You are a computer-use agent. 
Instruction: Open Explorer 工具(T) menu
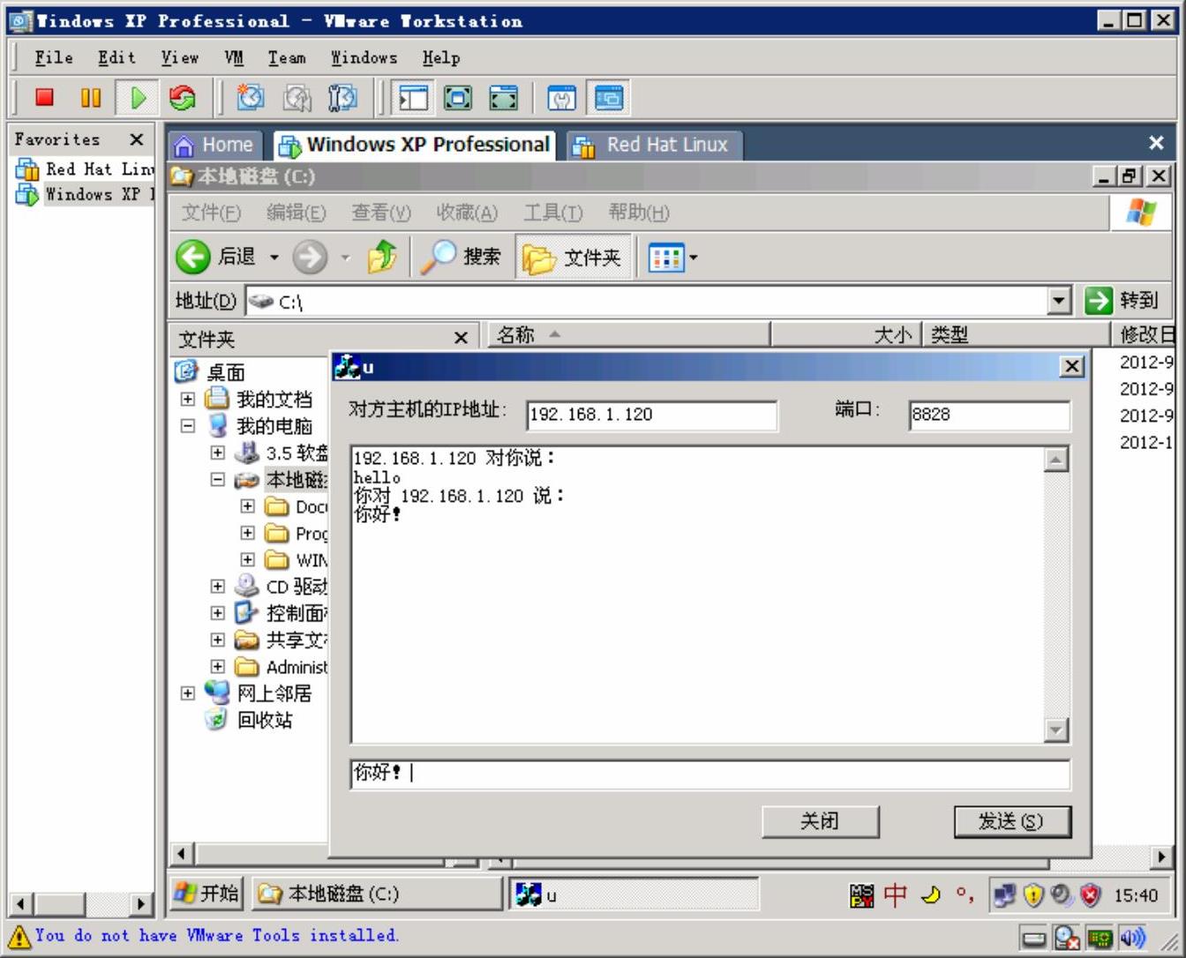tap(552, 213)
